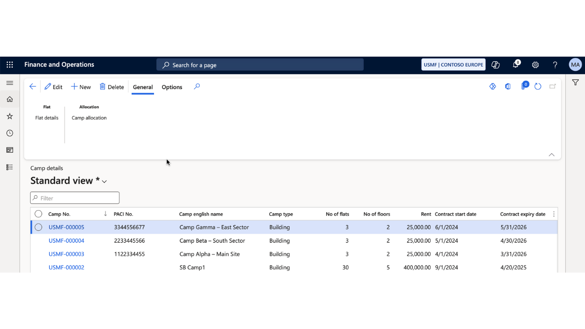
Task: Click the Rent column header
Action: point(426,214)
